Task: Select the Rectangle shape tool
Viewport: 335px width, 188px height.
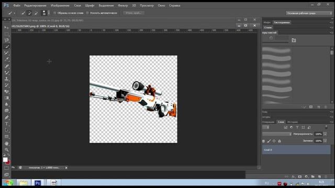Action: (x=7, y=137)
